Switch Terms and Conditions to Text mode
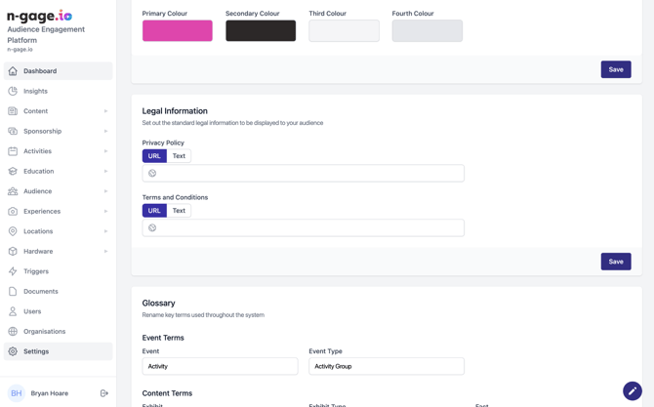Viewport: 654px width, 407px height. (x=179, y=211)
